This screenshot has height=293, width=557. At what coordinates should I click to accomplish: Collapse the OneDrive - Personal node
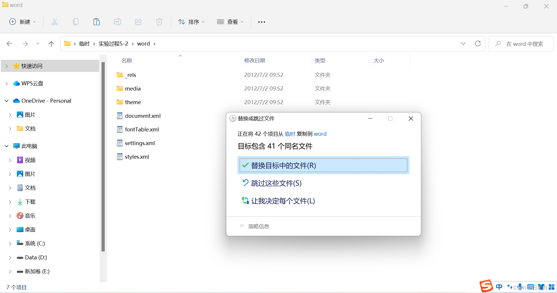click(x=6, y=101)
